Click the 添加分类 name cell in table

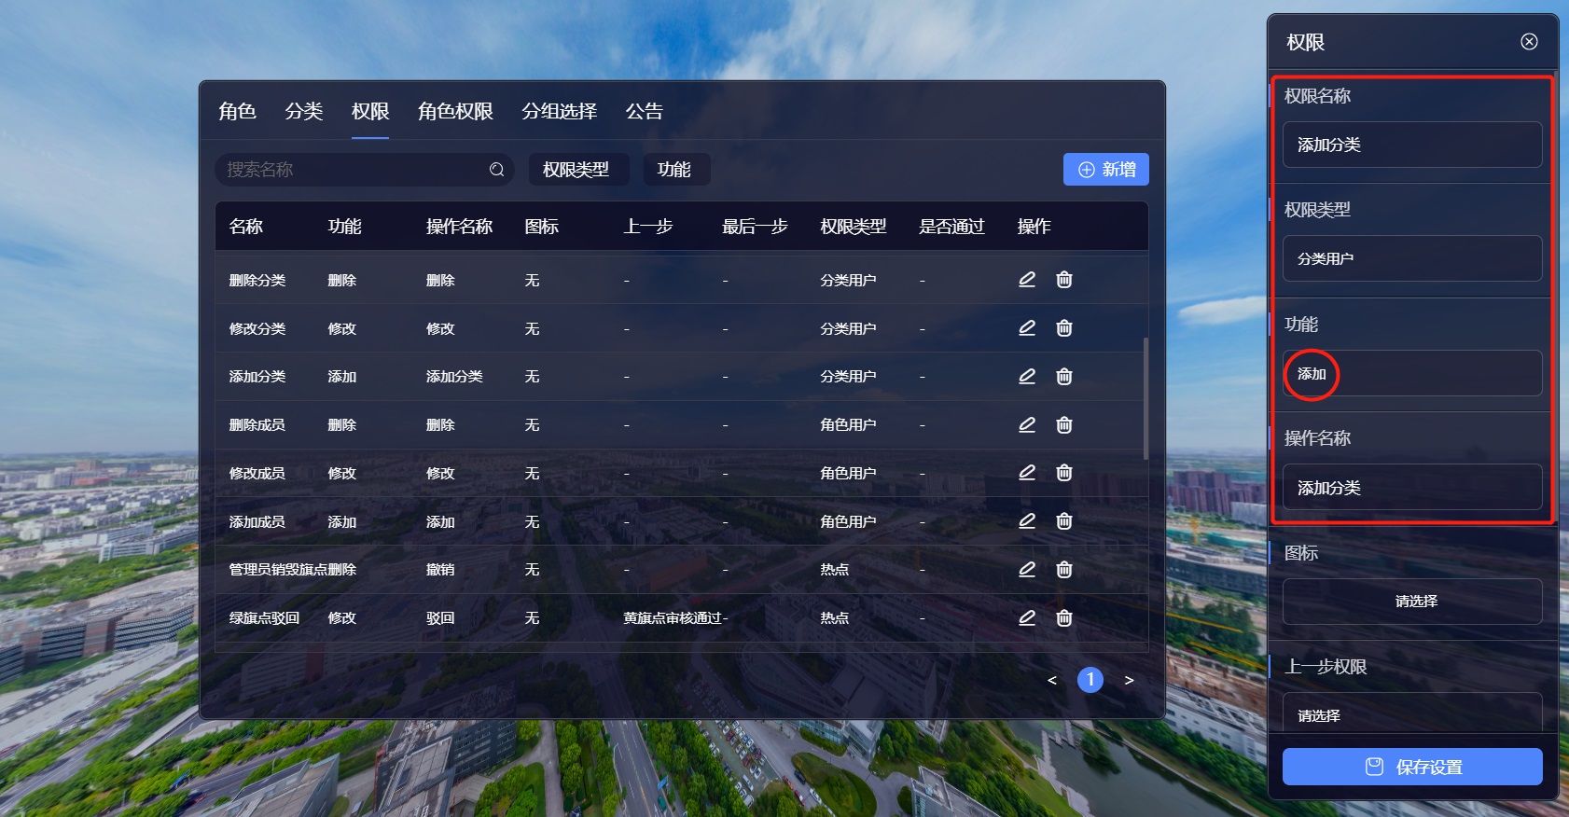[x=257, y=377]
